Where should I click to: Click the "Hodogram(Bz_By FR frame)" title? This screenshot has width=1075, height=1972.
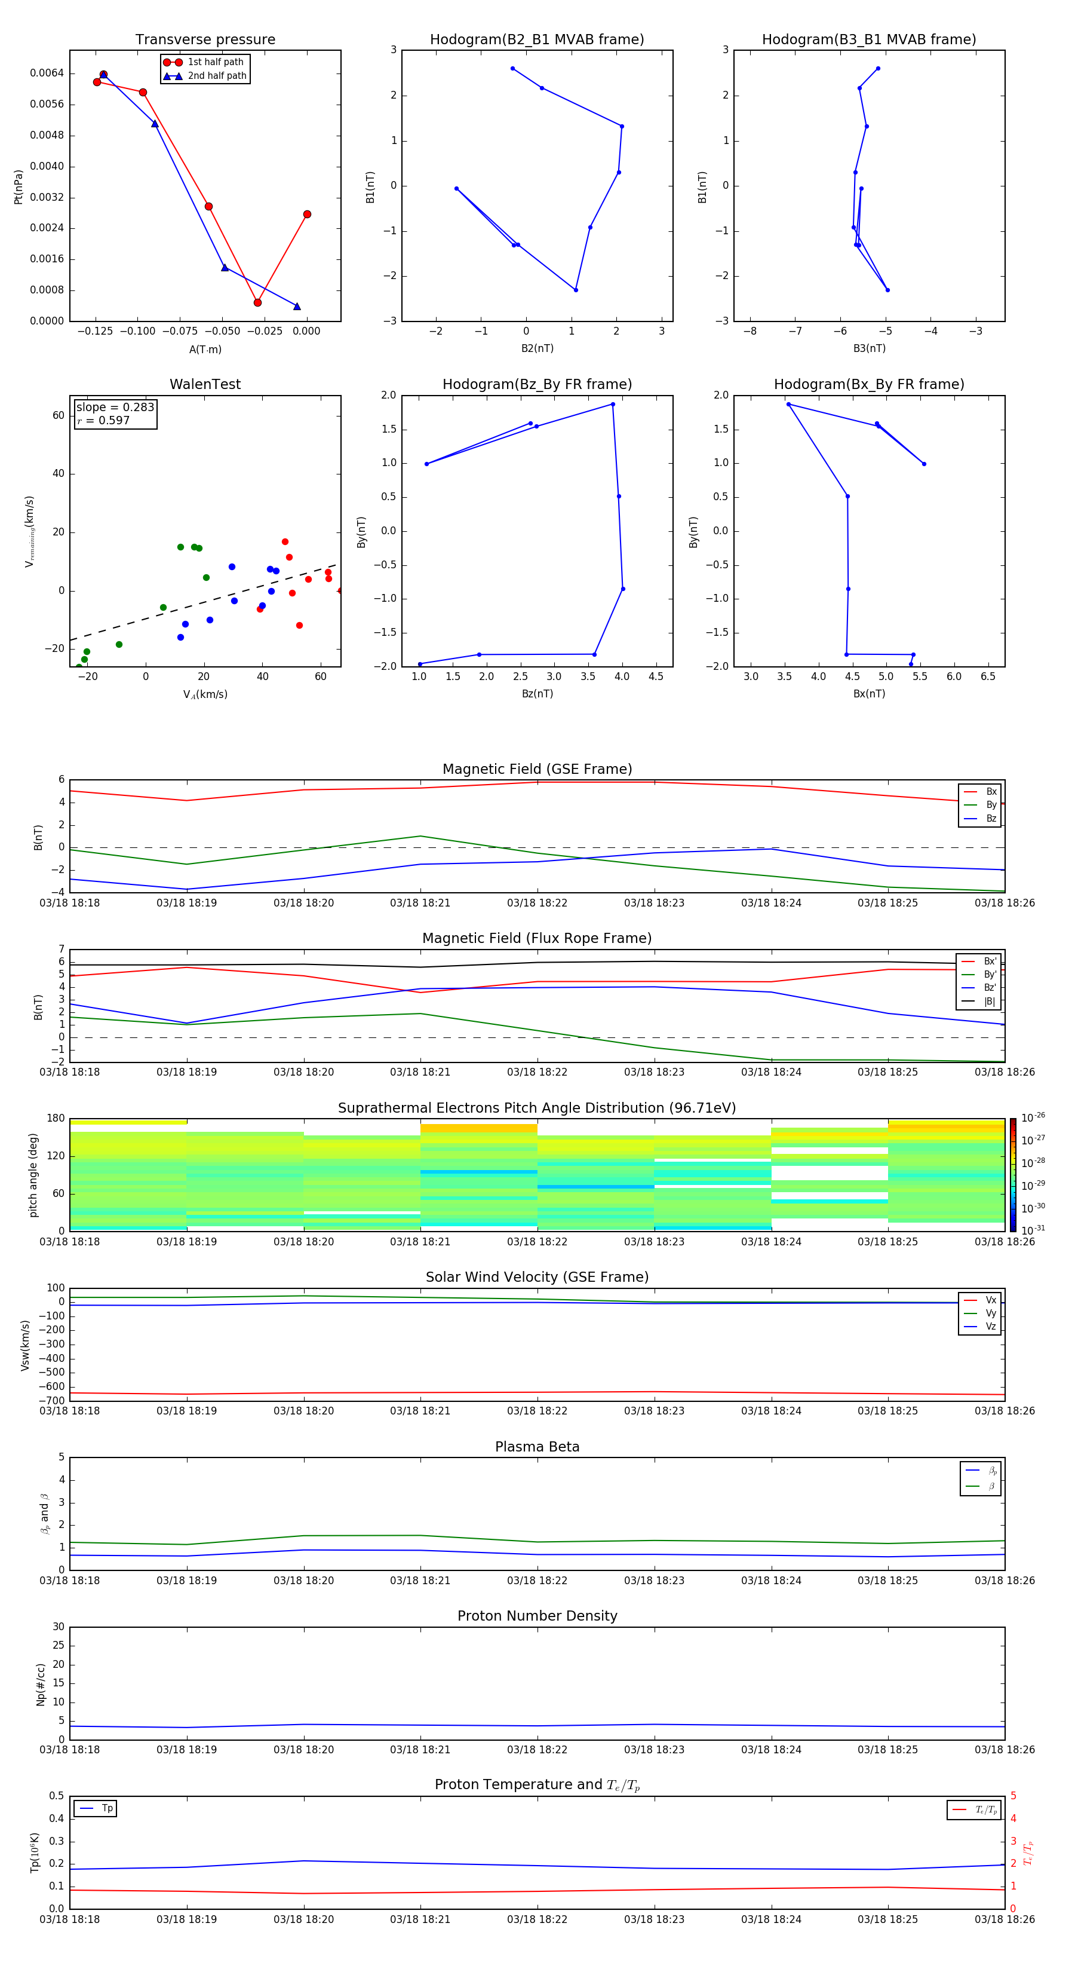pyautogui.click(x=537, y=384)
